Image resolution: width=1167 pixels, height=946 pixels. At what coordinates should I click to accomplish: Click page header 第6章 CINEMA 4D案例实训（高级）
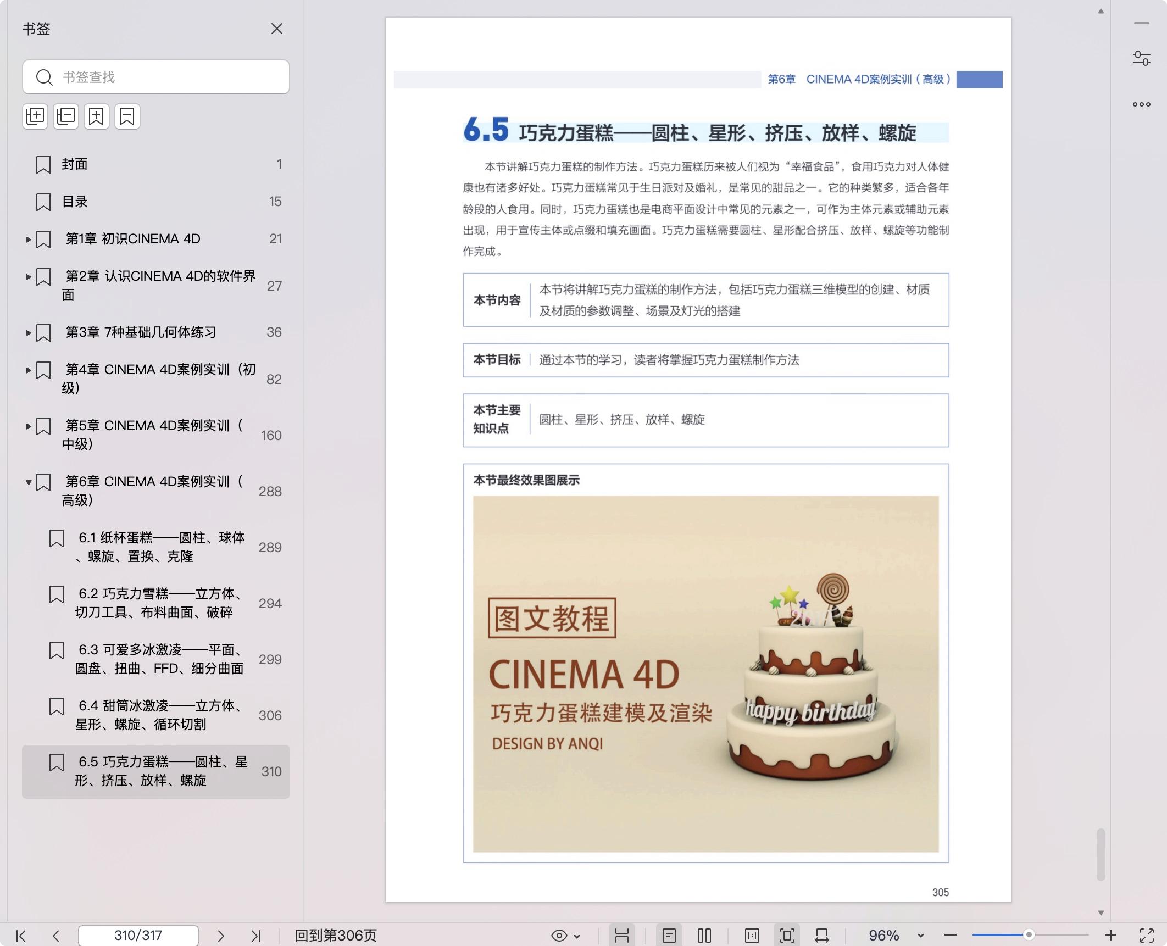[859, 79]
